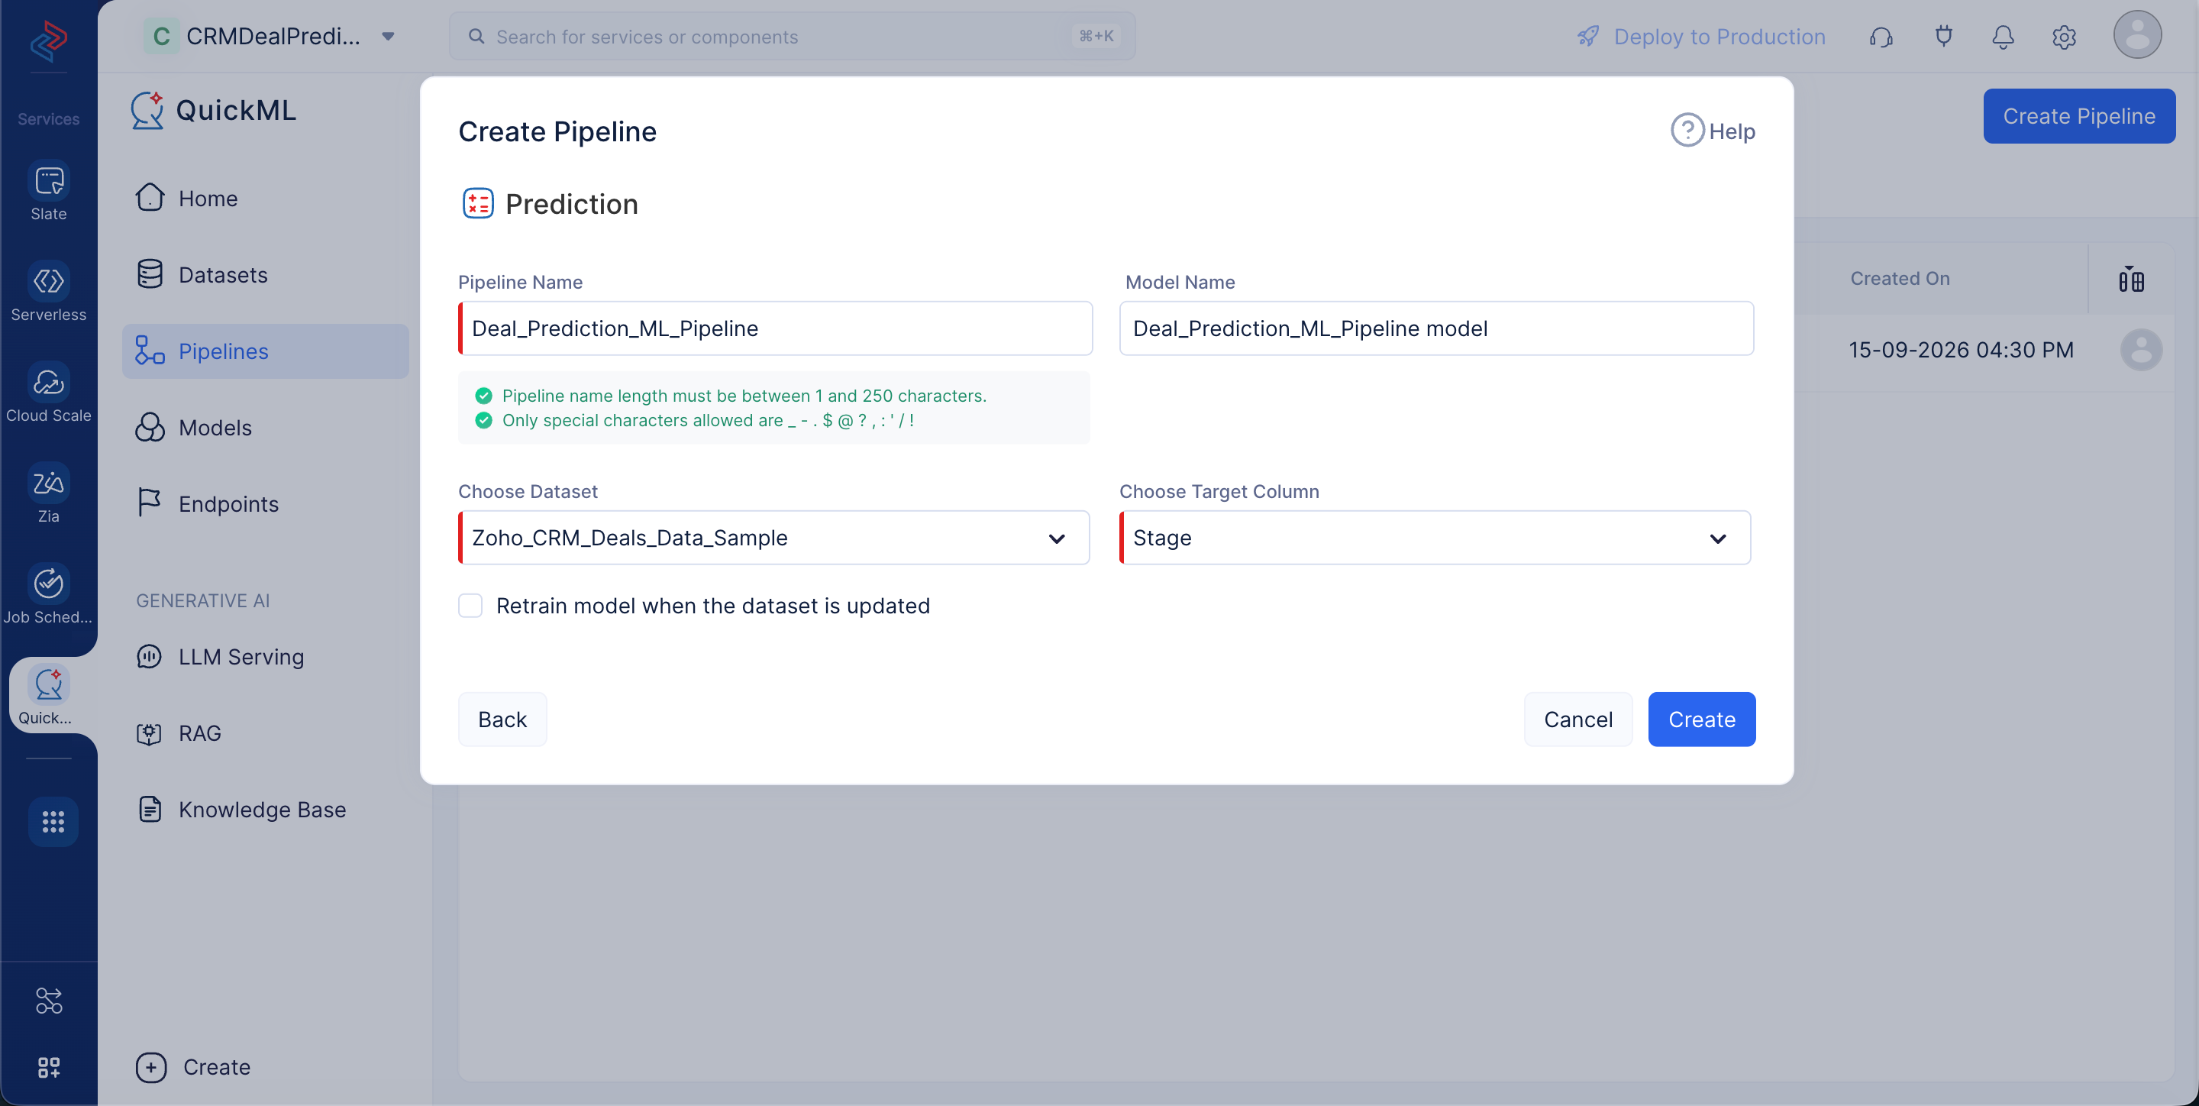Edit the Pipeline Name field
The image size is (2199, 1106).
click(x=775, y=328)
